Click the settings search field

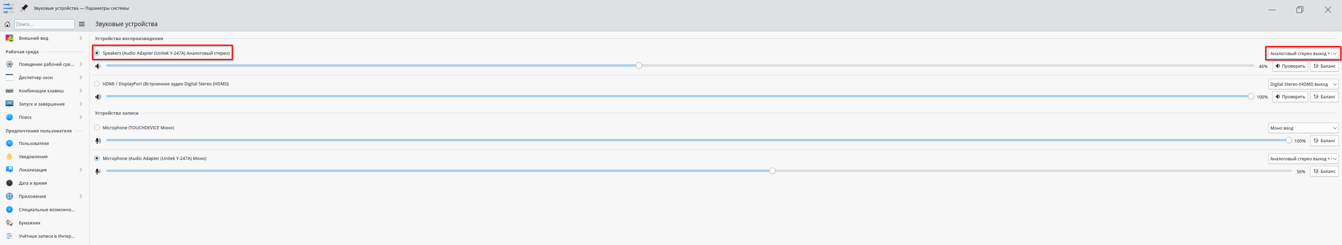45,24
